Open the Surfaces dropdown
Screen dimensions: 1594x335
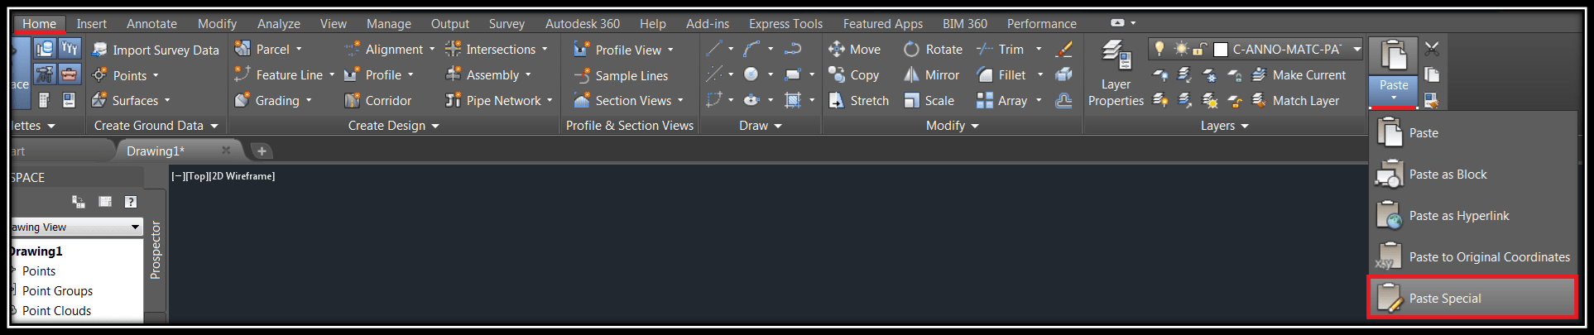click(132, 101)
